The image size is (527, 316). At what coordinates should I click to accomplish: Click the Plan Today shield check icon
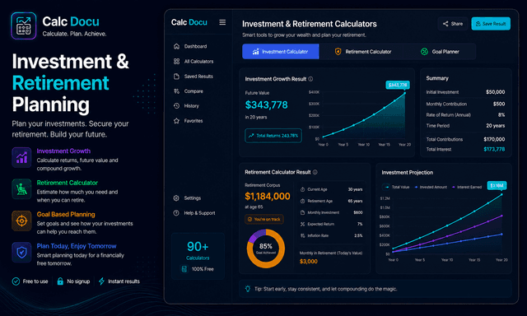click(x=21, y=252)
